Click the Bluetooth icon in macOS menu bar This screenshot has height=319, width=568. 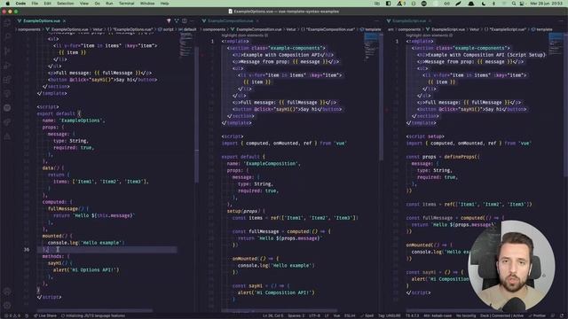click(493, 4)
